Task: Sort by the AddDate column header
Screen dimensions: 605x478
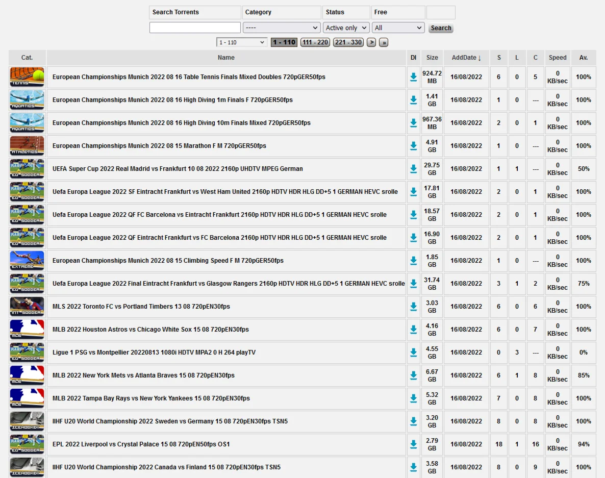Action: point(466,58)
